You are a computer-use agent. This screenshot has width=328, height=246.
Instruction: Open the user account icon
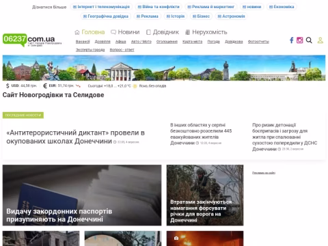click(320, 40)
